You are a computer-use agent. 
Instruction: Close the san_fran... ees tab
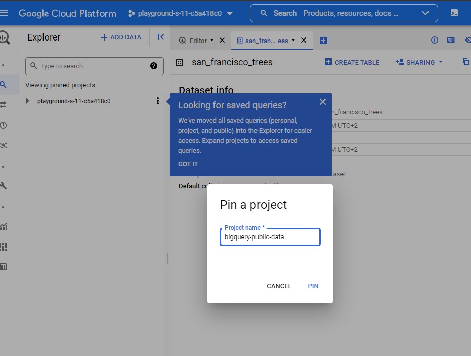(x=304, y=40)
